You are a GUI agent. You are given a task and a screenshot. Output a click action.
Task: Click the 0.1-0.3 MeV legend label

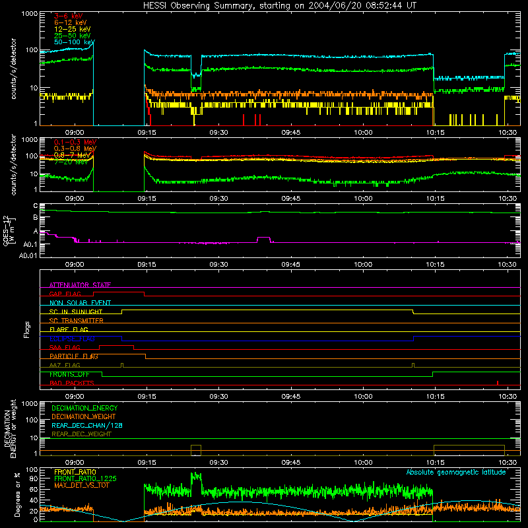pyautogui.click(x=75, y=142)
